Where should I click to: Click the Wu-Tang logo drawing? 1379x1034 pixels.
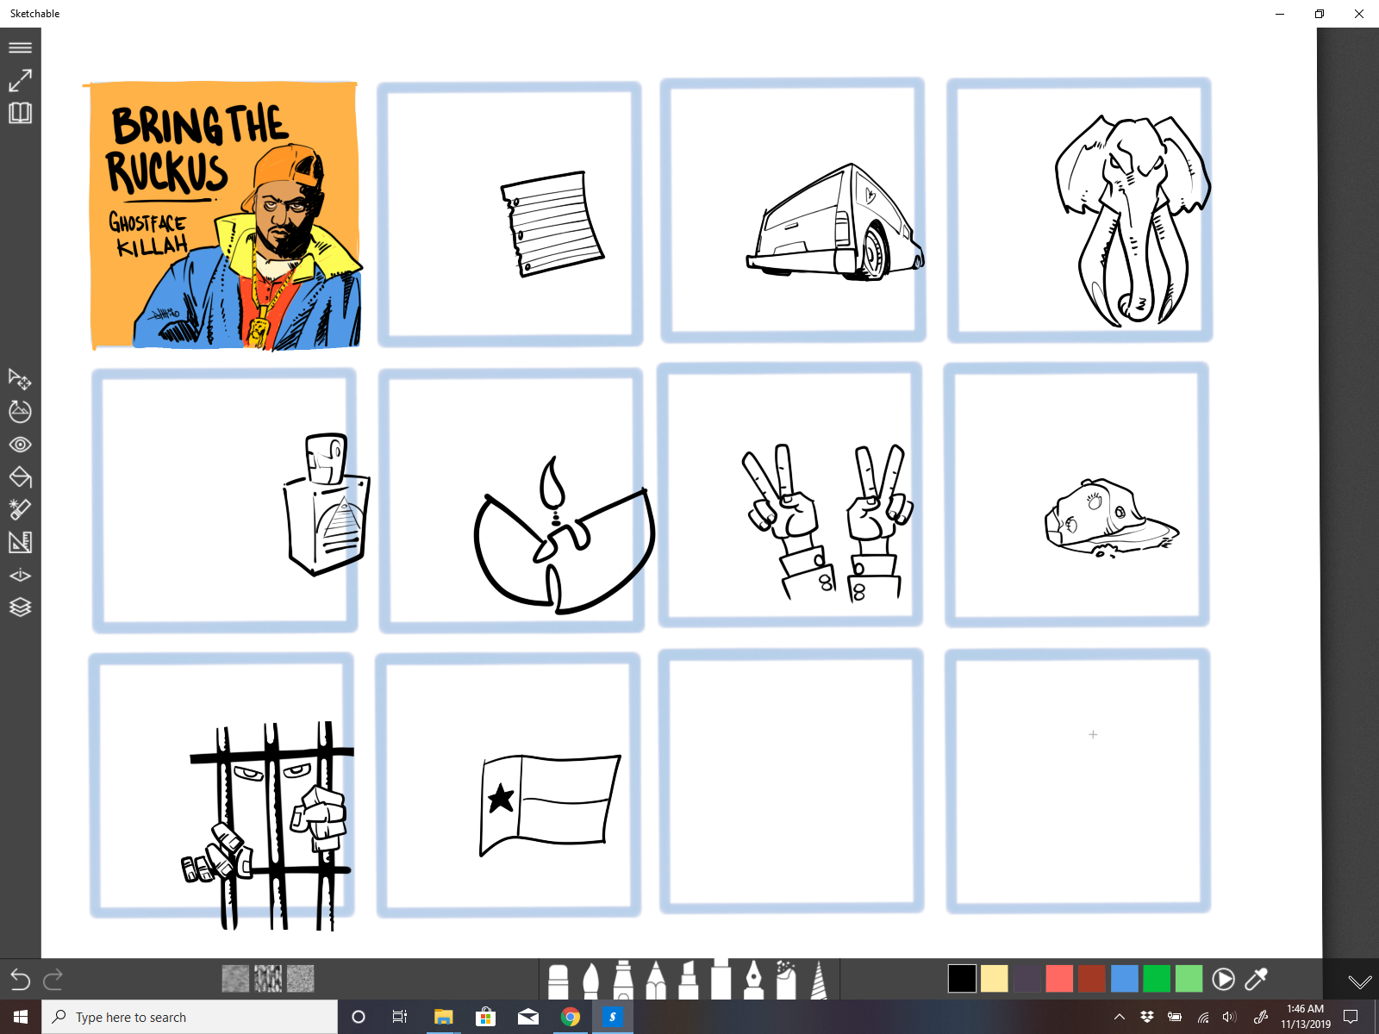coord(565,536)
